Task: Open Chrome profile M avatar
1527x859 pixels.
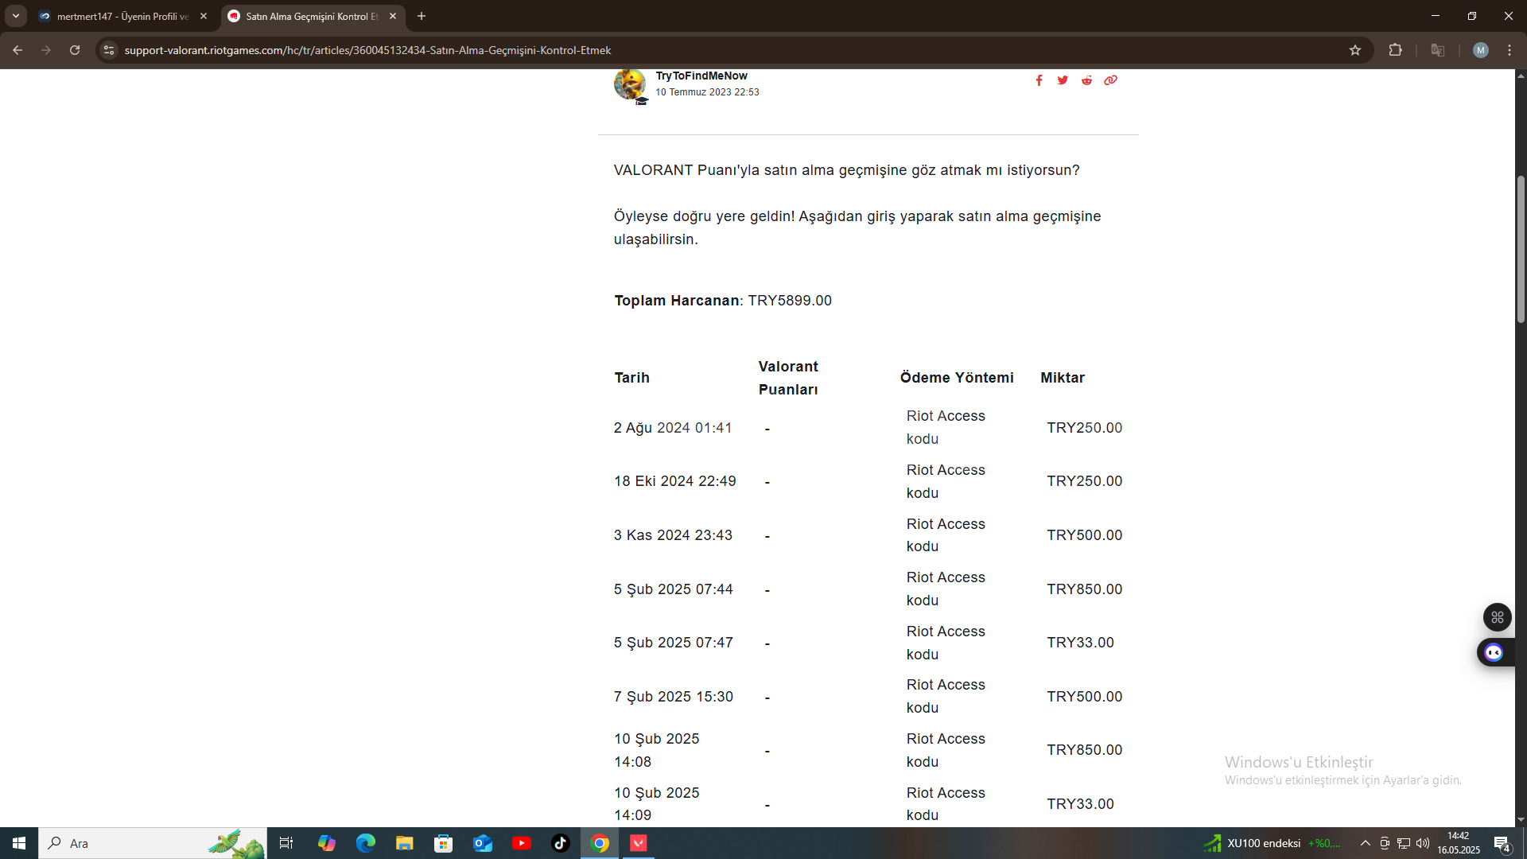Action: coord(1480,50)
